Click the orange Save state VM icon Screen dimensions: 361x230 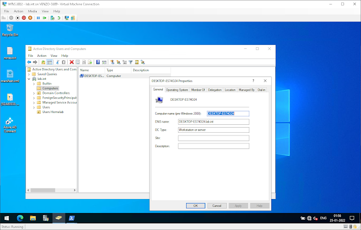(30, 18)
